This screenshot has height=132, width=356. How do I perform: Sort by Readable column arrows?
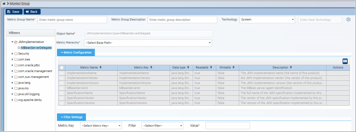(x=211, y=68)
